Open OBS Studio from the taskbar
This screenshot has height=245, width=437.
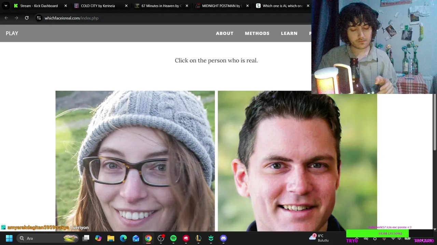coord(161,238)
